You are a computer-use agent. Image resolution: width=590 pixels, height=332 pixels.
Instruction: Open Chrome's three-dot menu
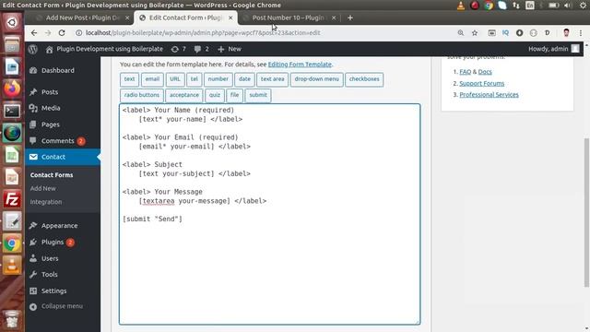pyautogui.click(x=581, y=33)
